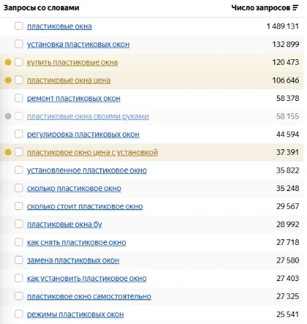Click link пластиковые окна бу
This screenshot has width=307, height=324.
pyautogui.click(x=64, y=224)
